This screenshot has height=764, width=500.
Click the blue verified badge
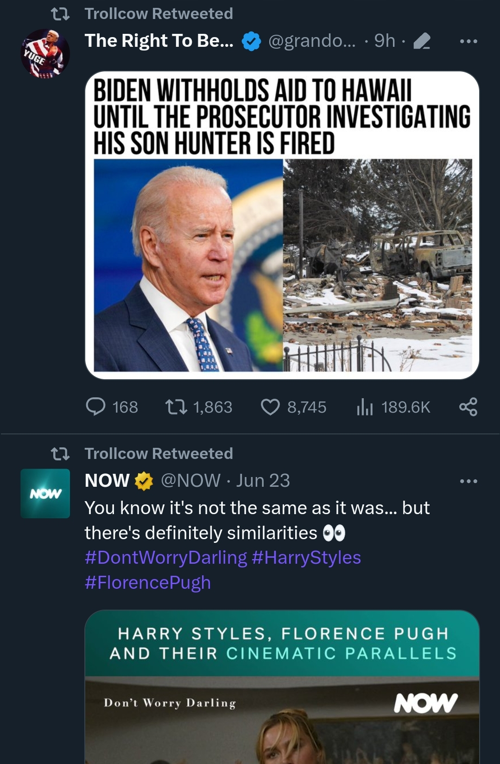pos(251,41)
